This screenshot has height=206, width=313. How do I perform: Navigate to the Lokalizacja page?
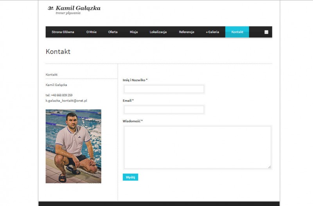click(158, 32)
